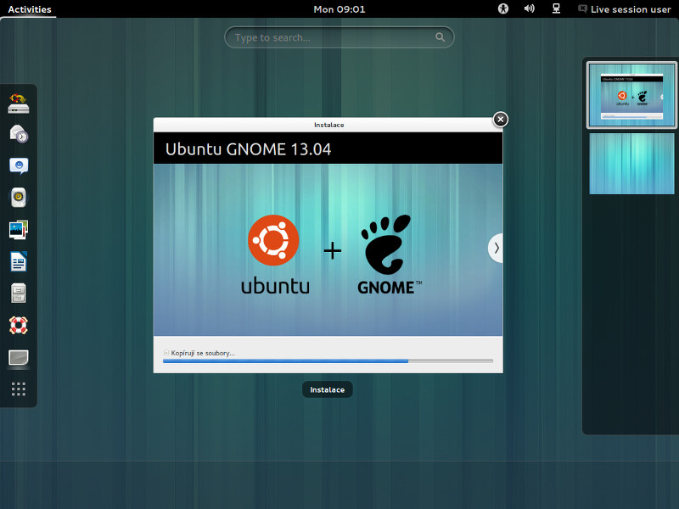679x509 pixels.
Task: Click the Ubuntu GNOME 13.04 heading
Action: click(x=248, y=149)
